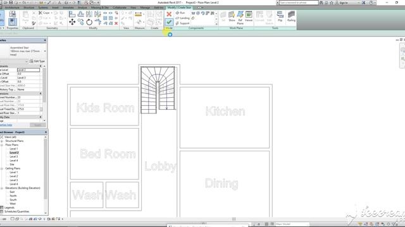Open the Properties help link
The width and height of the screenshot is (405, 227).
6,125
